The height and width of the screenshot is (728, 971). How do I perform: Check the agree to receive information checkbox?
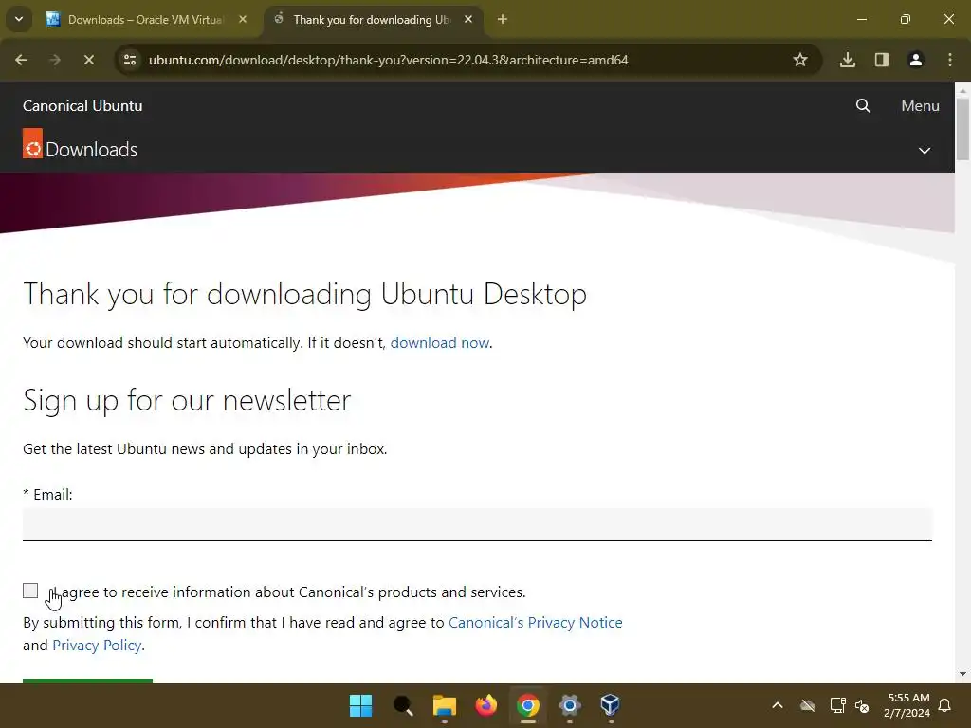(x=30, y=591)
